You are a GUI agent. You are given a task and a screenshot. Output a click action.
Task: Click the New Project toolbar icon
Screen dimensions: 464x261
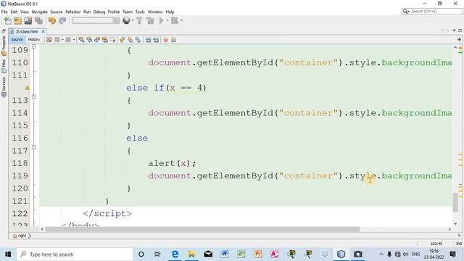click(17, 21)
